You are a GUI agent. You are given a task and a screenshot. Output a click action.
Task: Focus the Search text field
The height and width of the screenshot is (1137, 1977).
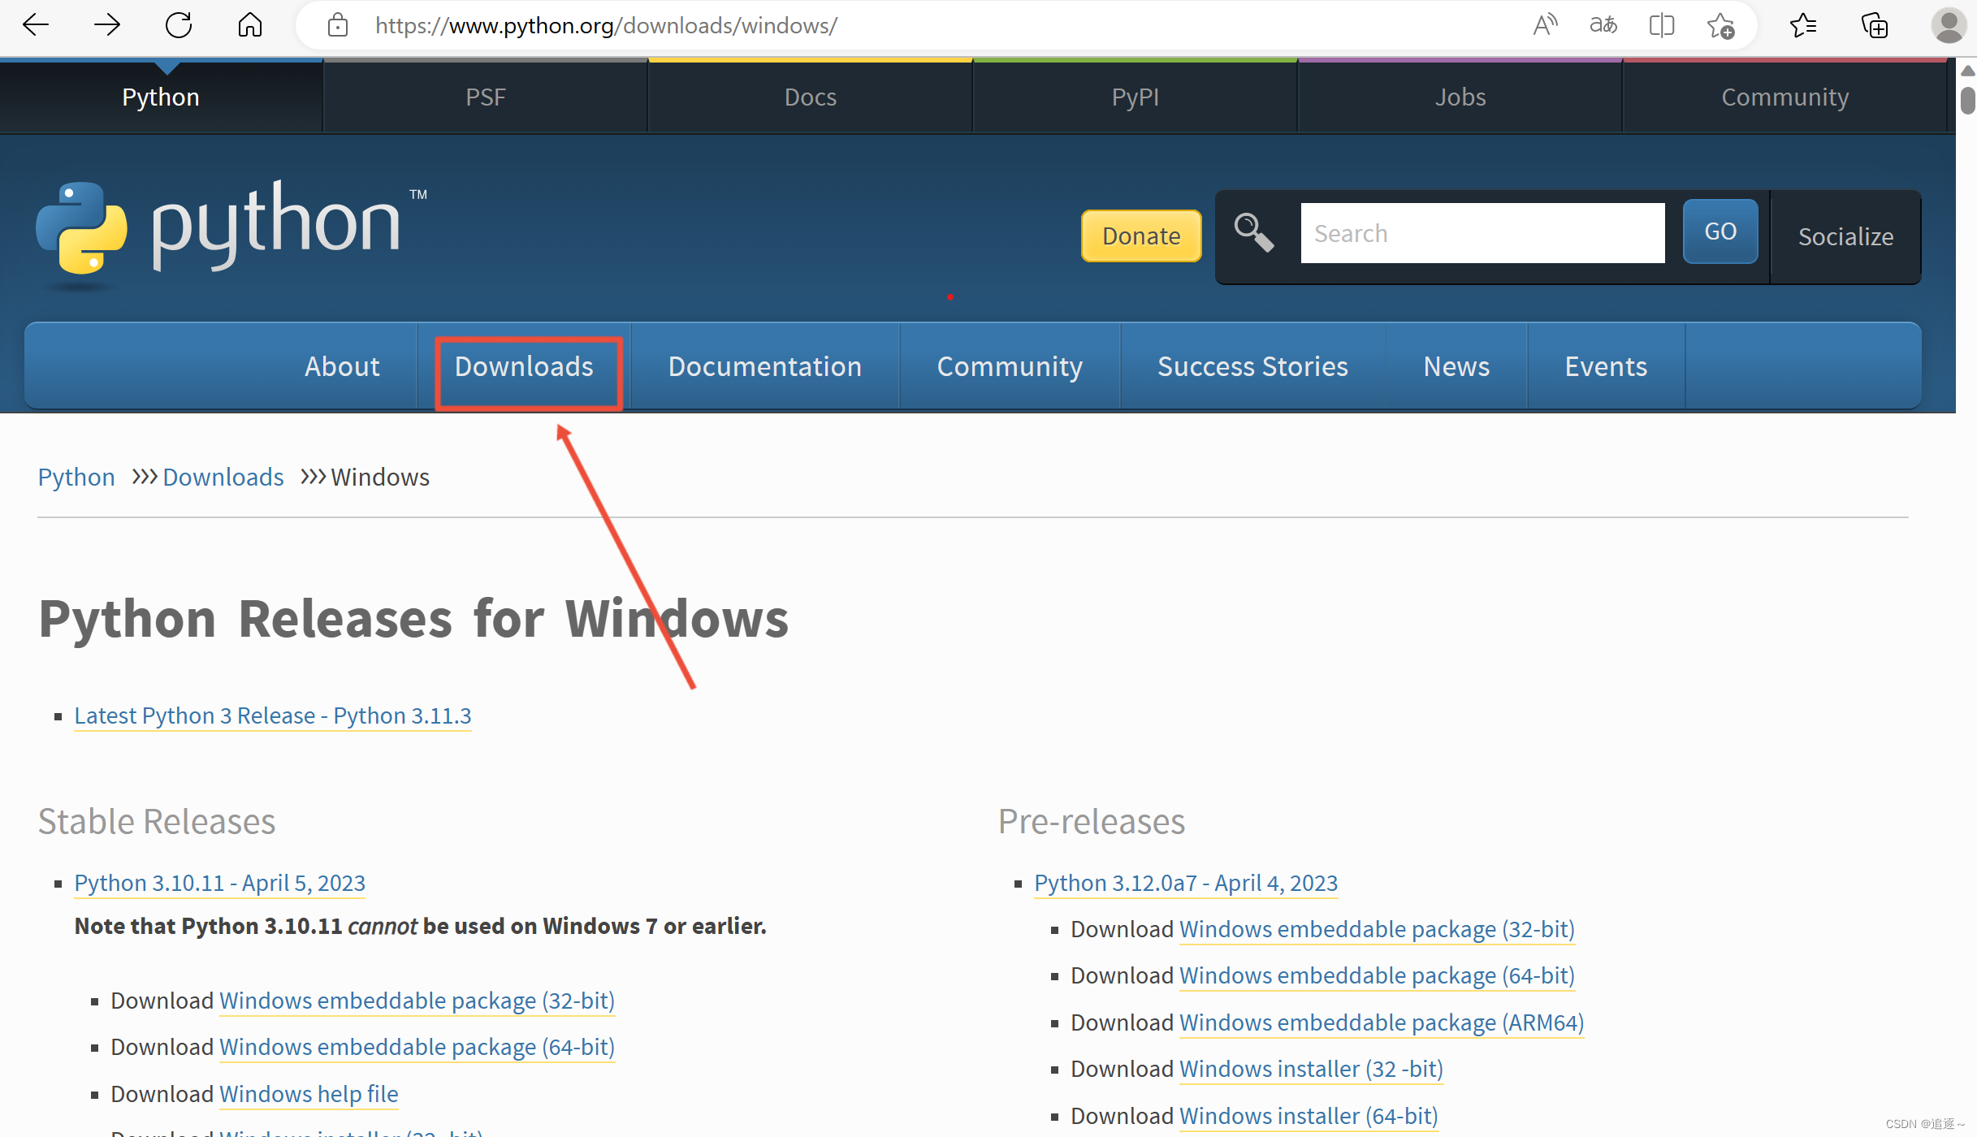point(1482,233)
